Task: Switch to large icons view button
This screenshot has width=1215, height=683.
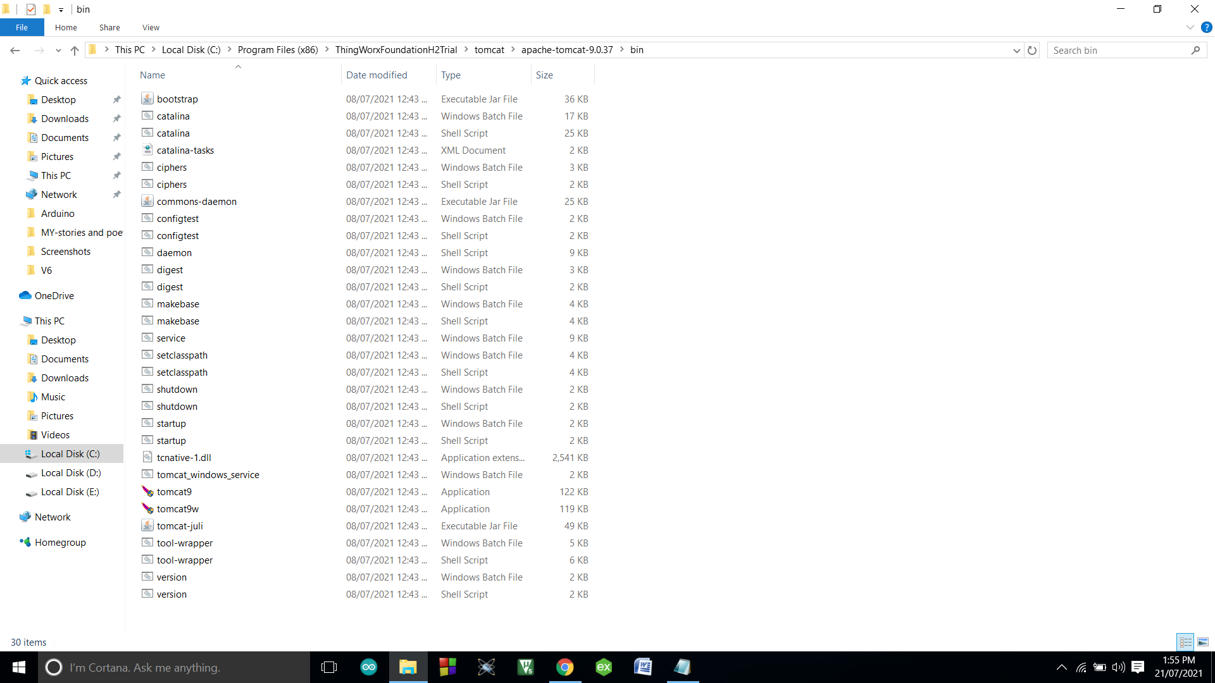Action: (1202, 642)
